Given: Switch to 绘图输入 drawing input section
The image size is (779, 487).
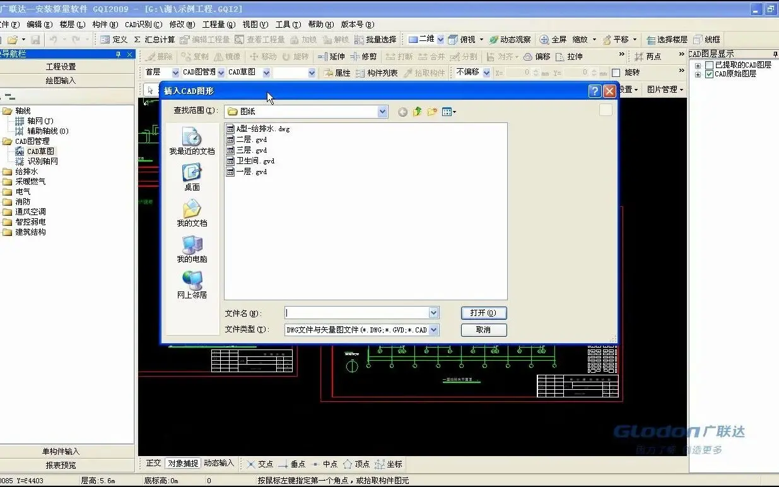Looking at the screenshot, I should [61, 81].
